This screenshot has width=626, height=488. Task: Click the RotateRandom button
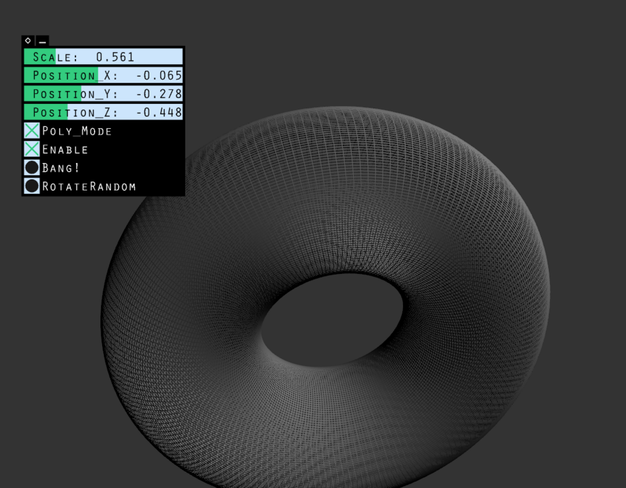[x=32, y=186]
